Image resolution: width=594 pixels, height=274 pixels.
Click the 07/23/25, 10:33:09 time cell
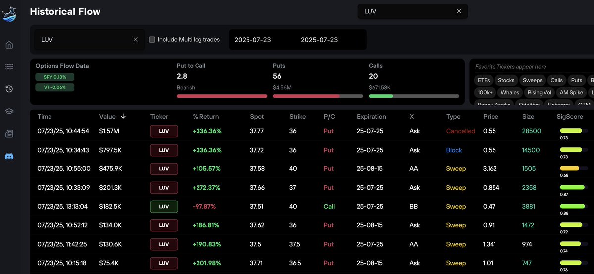tap(63, 188)
